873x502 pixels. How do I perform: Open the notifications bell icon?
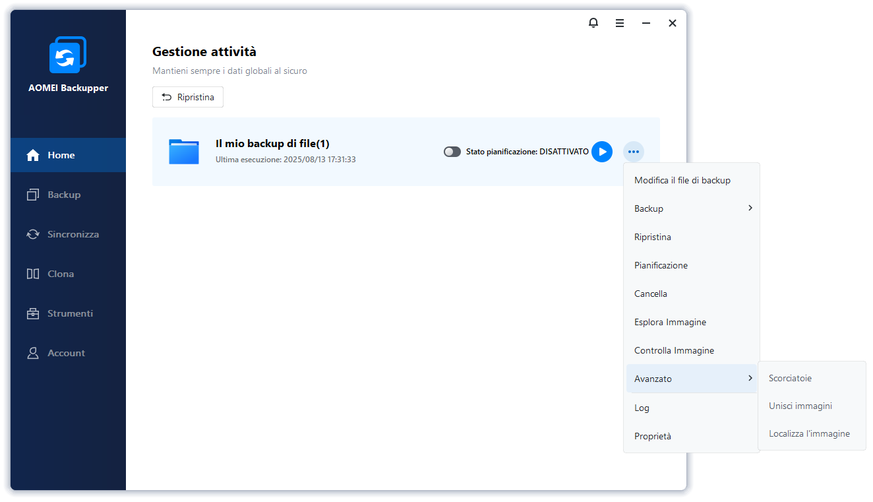point(593,23)
